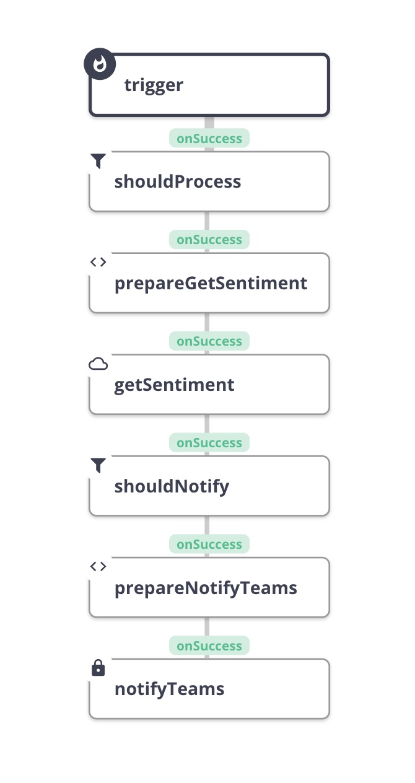Click onSuccess label above prepareNotifyTeams
This screenshot has width=415, height=783.
[x=209, y=545]
